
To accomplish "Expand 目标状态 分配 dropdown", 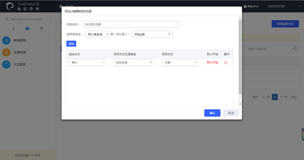I will [x=180, y=62].
